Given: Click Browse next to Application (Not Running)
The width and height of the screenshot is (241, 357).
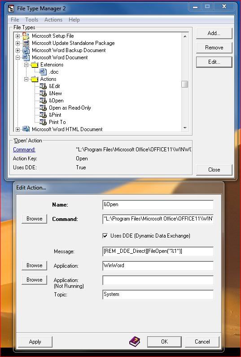Looking at the screenshot, I should [x=35, y=280].
